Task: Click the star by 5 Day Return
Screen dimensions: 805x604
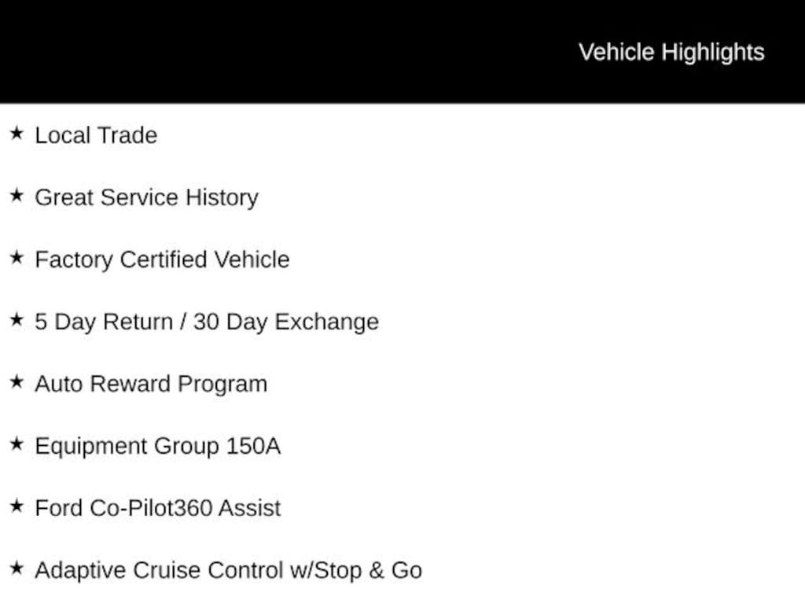Action: point(17,320)
